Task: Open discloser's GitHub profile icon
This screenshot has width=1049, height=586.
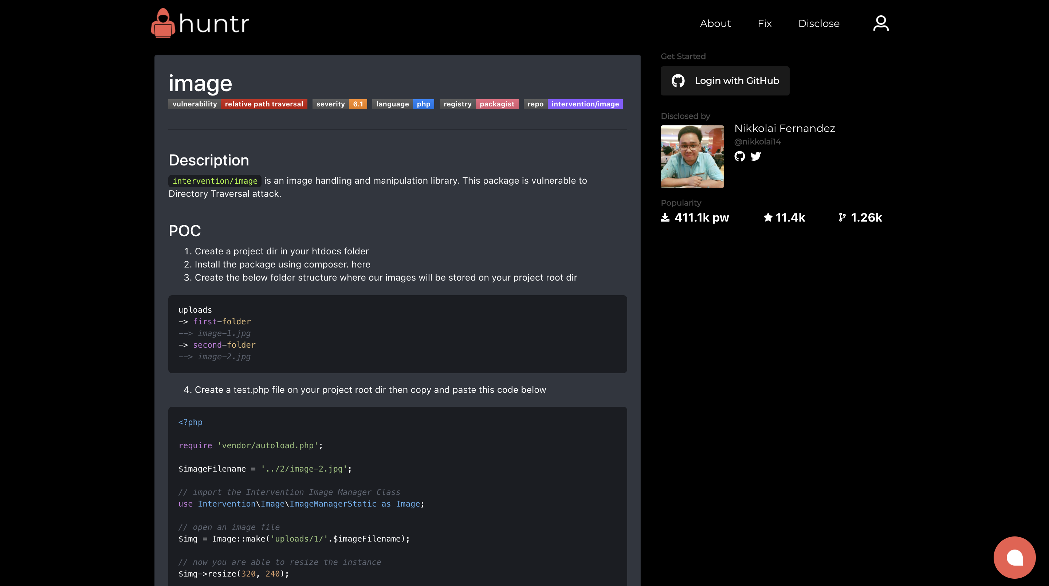Action: coord(739,156)
